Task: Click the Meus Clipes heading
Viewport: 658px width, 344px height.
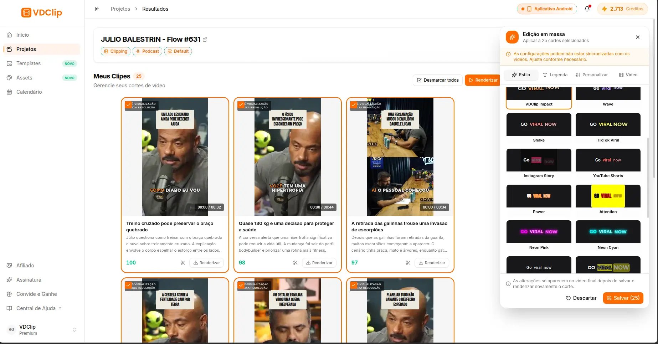Action: coord(112,76)
